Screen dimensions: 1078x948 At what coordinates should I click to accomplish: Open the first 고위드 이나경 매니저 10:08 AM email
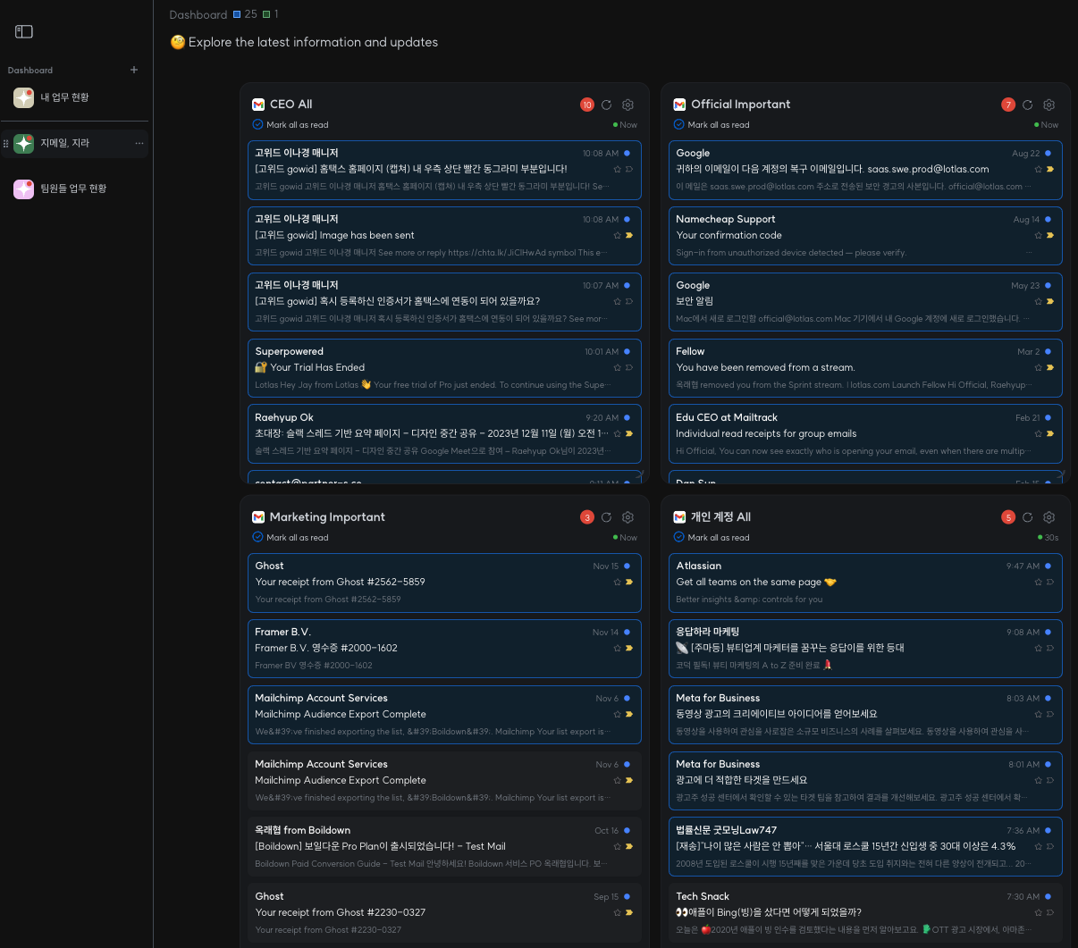444,170
